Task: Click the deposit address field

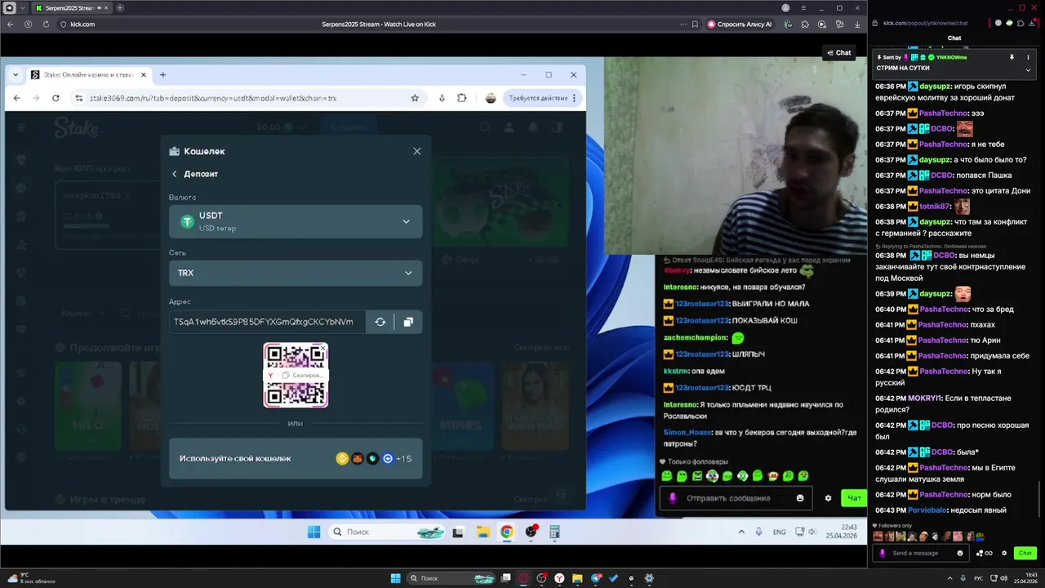Action: click(x=267, y=322)
